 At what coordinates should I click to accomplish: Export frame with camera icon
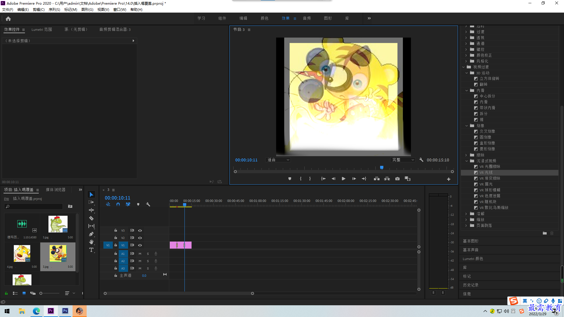397,179
